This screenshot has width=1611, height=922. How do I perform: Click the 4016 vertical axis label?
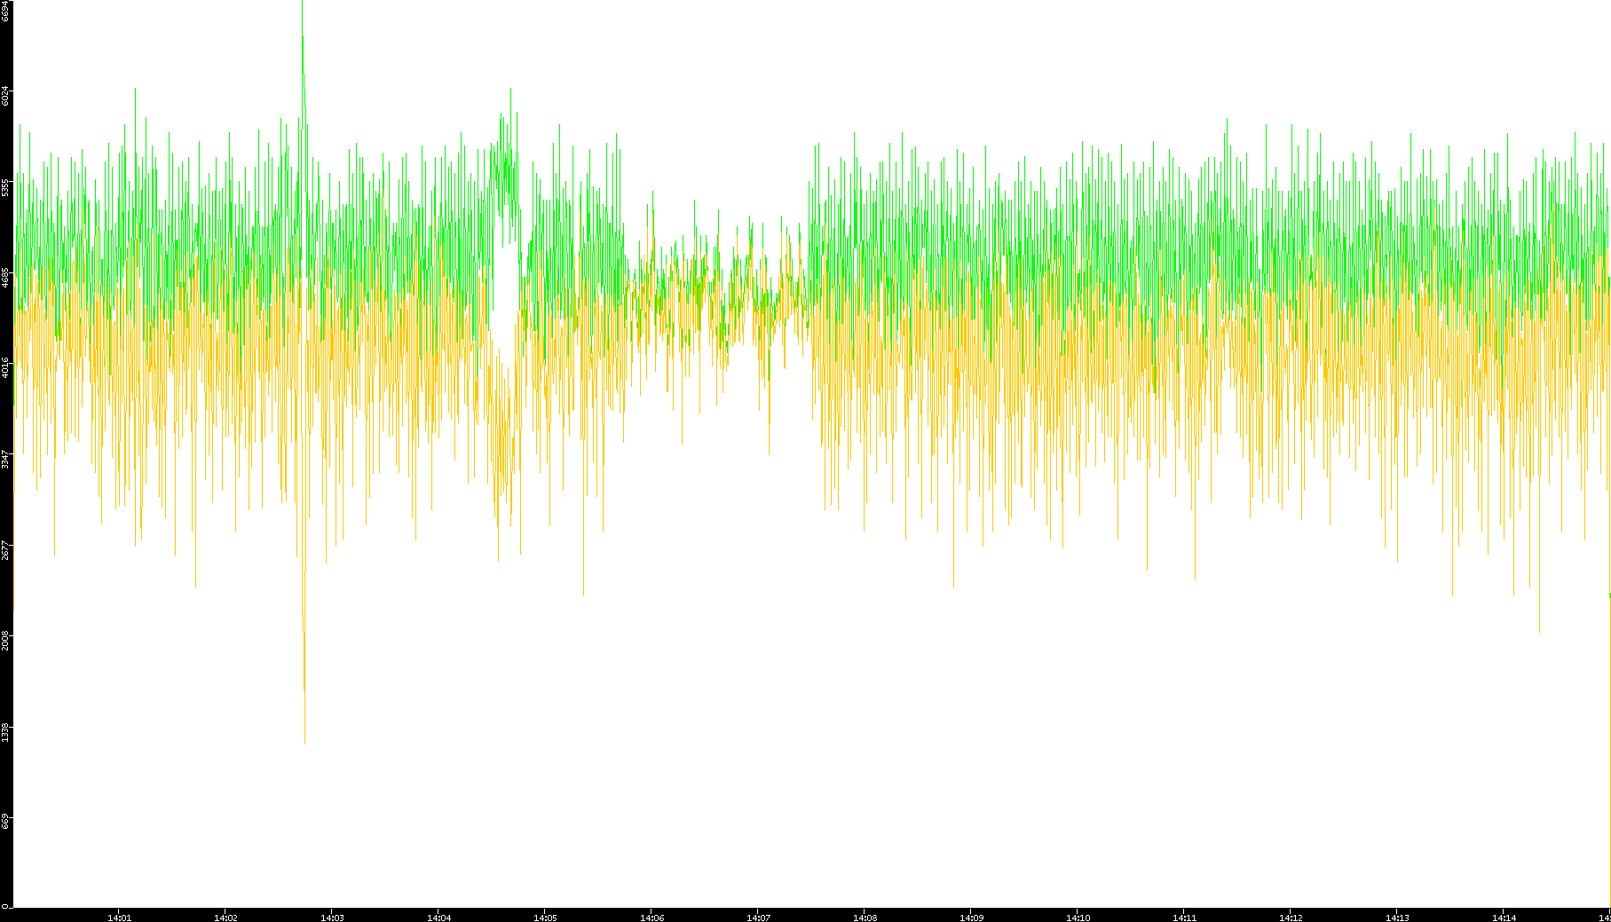tap(6, 368)
